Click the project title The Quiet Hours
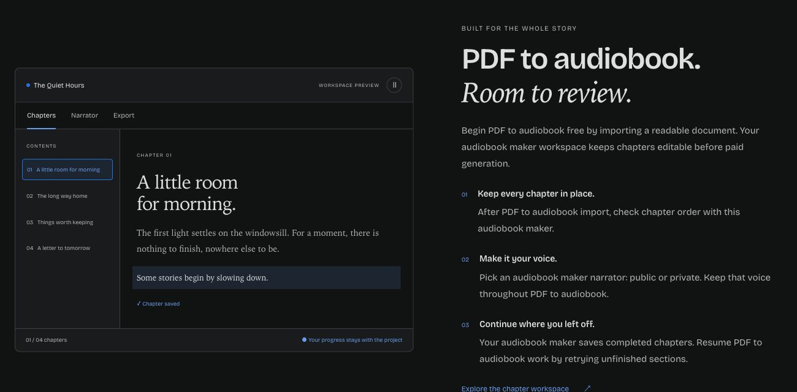797x392 pixels. click(59, 85)
